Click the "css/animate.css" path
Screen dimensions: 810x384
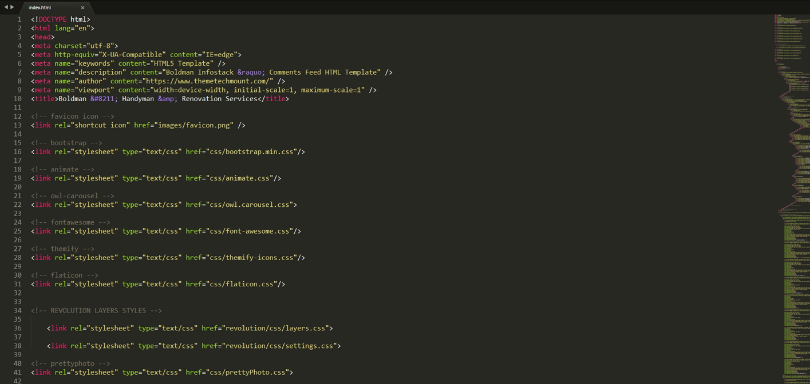(239, 178)
